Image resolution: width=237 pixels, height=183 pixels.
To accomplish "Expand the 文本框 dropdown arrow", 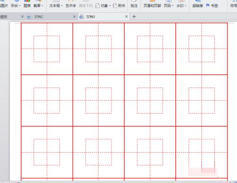I will pyautogui.click(x=62, y=6).
